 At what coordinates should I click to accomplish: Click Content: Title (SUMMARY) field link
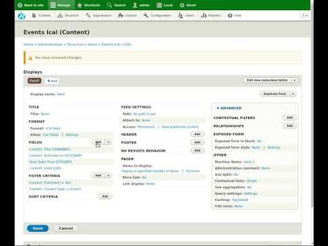(x=50, y=149)
